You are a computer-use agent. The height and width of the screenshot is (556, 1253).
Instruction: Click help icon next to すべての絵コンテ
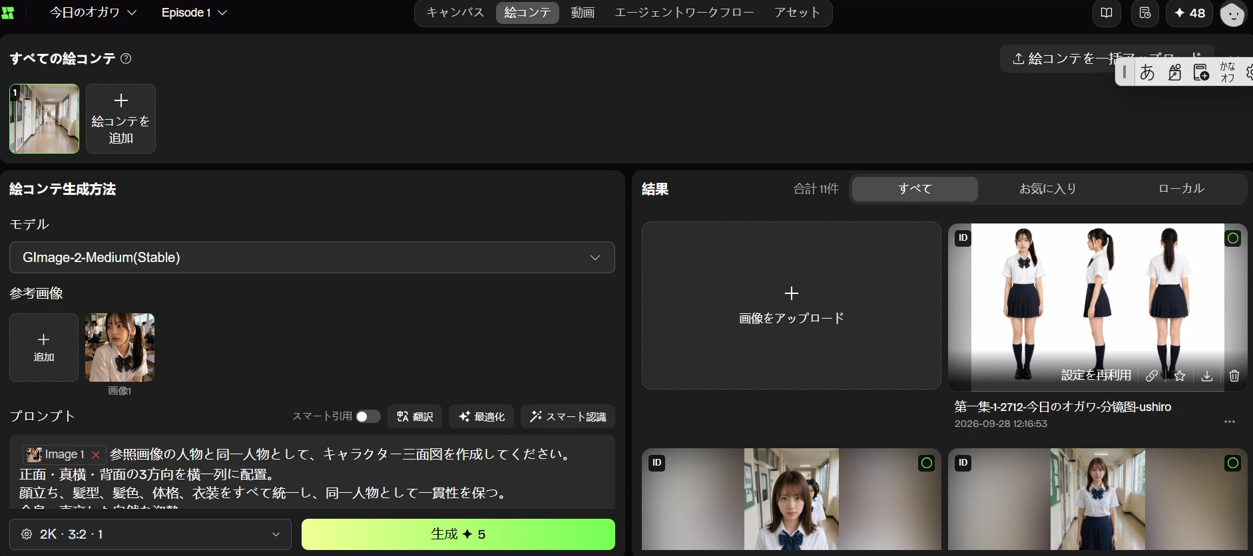(x=126, y=59)
